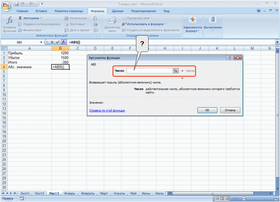This screenshot has height=202, width=280.
Task: Open Справка по этой функции link
Action: (x=107, y=110)
